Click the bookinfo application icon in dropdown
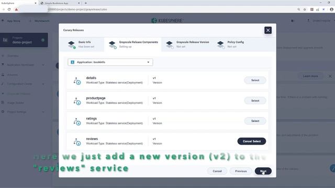The image size is (335, 188). (x=72, y=62)
